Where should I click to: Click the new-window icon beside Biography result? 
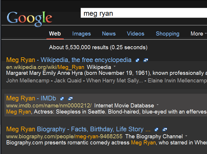coord(165,130)
